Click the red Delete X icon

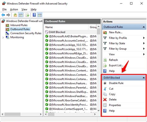[105, 100]
